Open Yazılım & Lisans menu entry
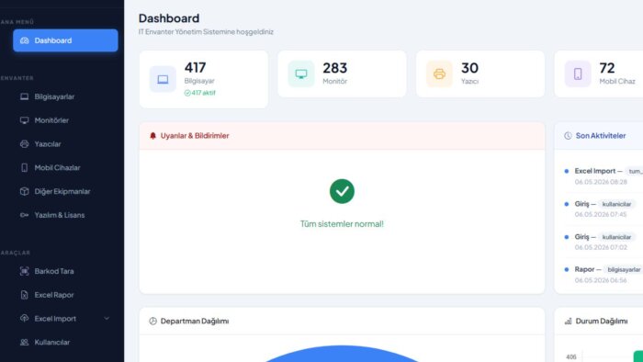The width and height of the screenshot is (643, 362). (x=65, y=215)
